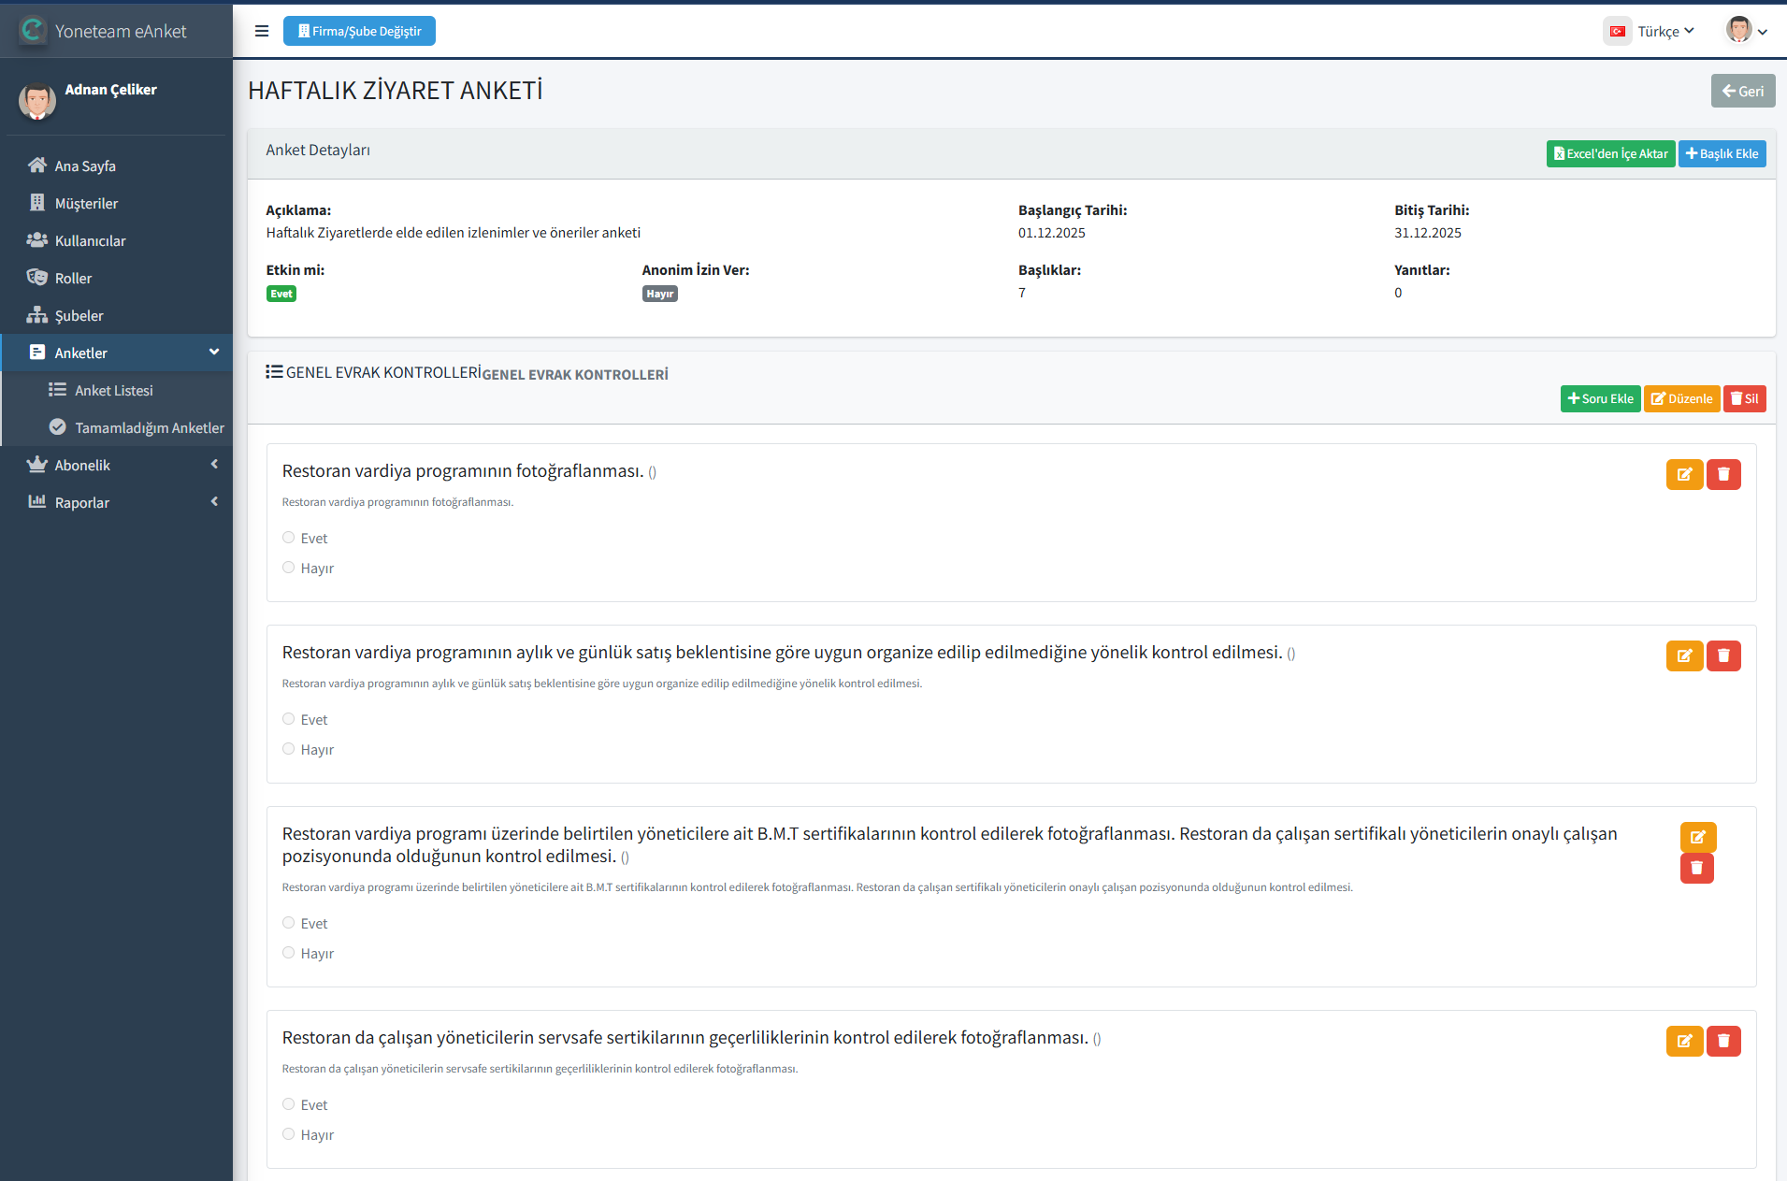
Task: Edit the B.M.T sertifikaları question
Action: click(x=1697, y=837)
